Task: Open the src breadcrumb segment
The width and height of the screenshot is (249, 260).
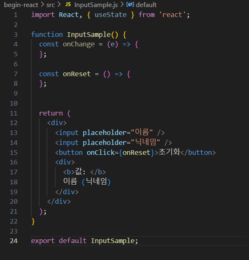Action: click(50, 5)
